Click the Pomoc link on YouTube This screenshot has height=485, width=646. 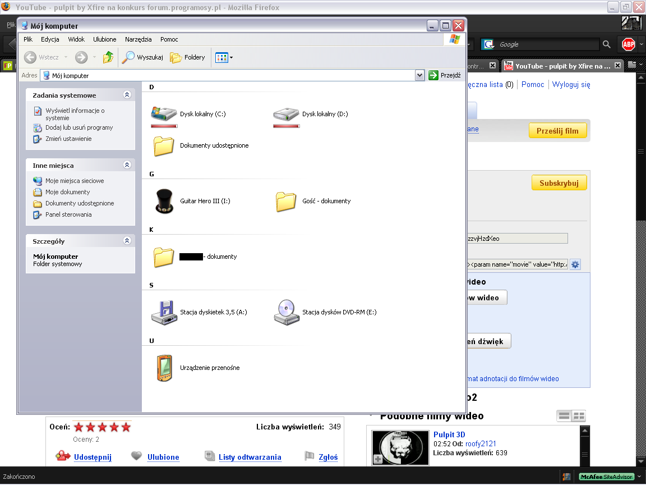(533, 85)
